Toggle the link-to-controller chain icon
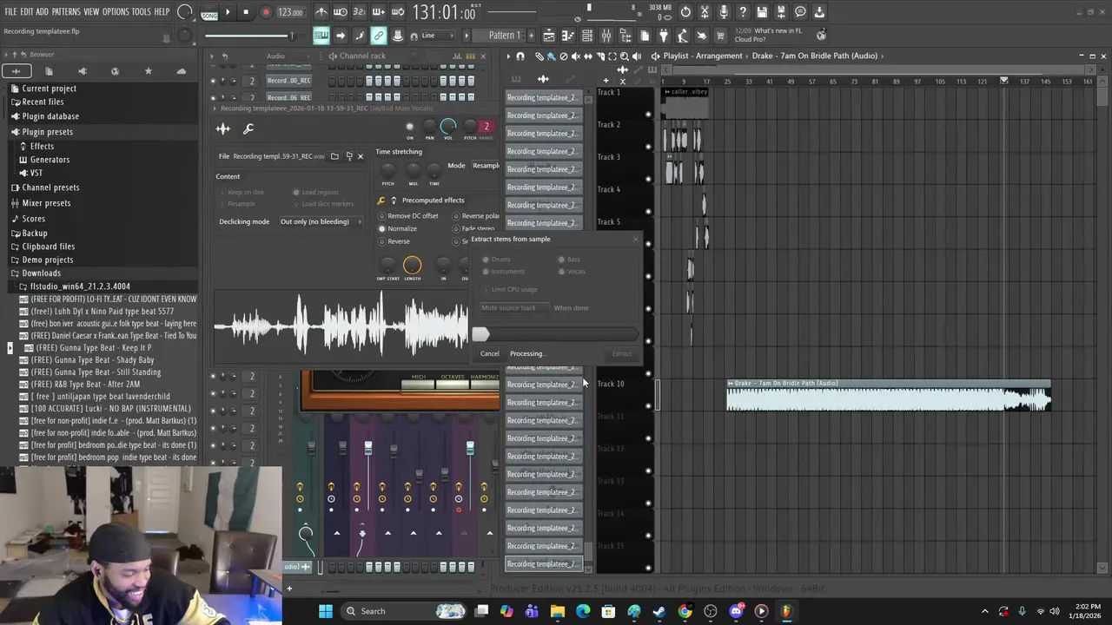1112x625 pixels. pos(379,36)
